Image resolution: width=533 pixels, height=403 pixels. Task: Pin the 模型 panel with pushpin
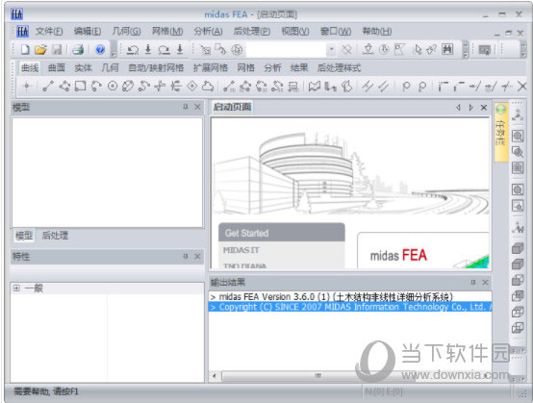[186, 107]
